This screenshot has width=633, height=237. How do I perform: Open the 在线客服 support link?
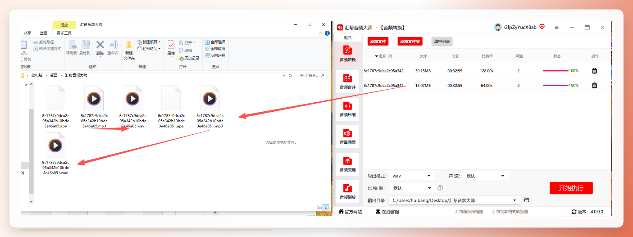pyautogui.click(x=387, y=212)
